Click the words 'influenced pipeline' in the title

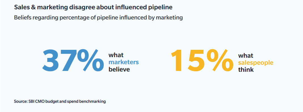coord(145,8)
